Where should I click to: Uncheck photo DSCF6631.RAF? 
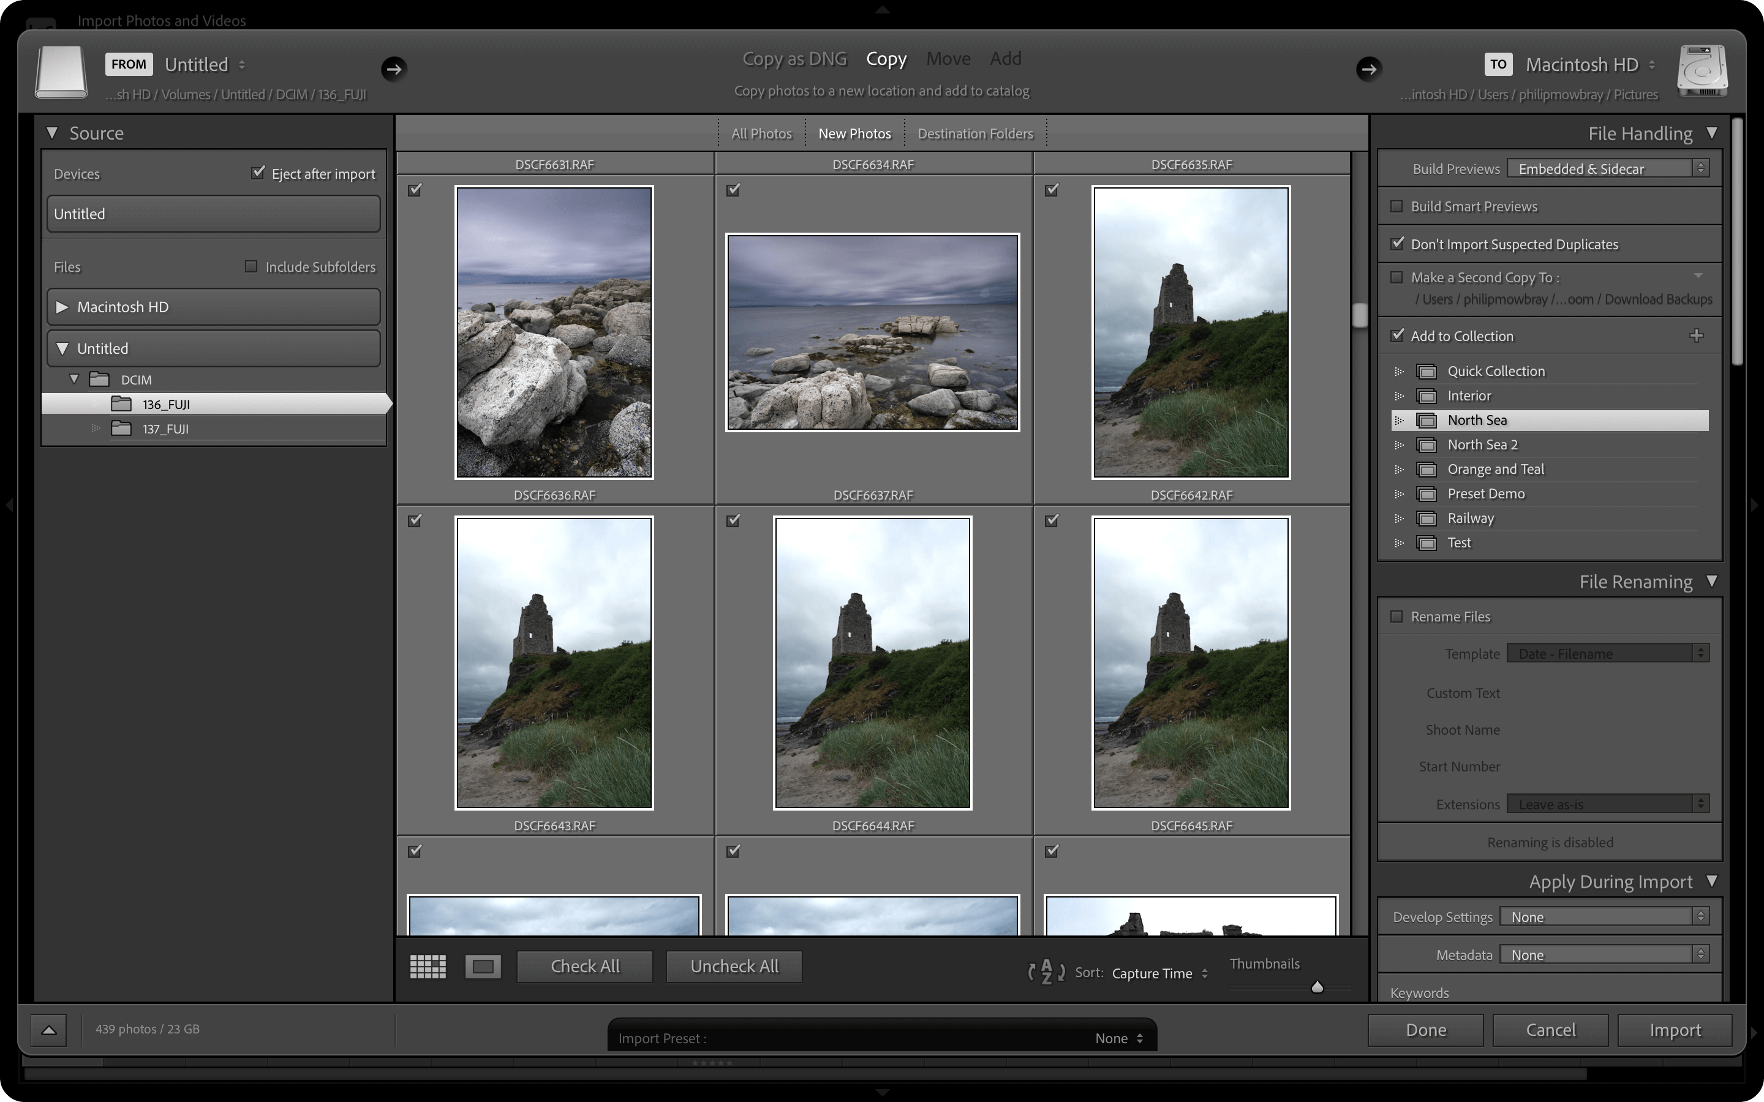[415, 190]
